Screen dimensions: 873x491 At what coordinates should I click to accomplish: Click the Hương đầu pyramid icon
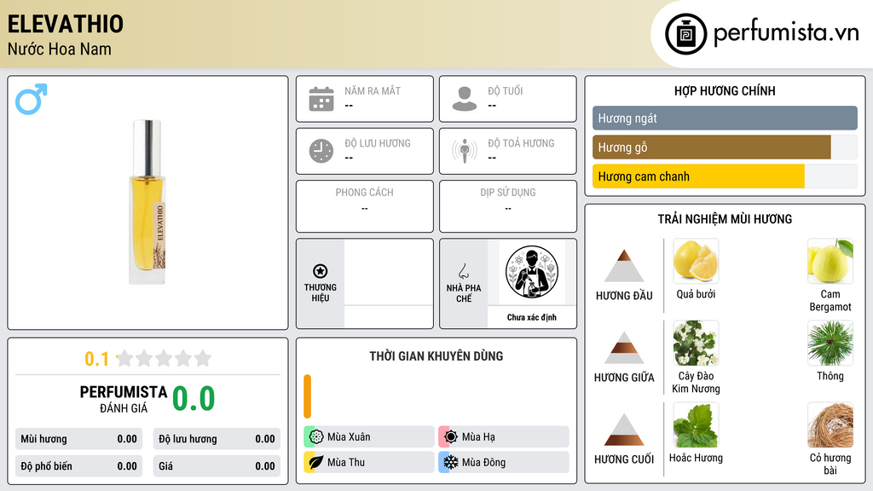click(624, 266)
